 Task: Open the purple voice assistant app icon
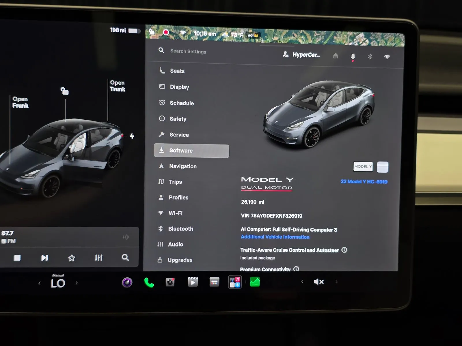127,282
